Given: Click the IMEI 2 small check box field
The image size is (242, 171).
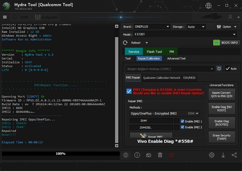Looking at the screenshot, I should [177, 128].
